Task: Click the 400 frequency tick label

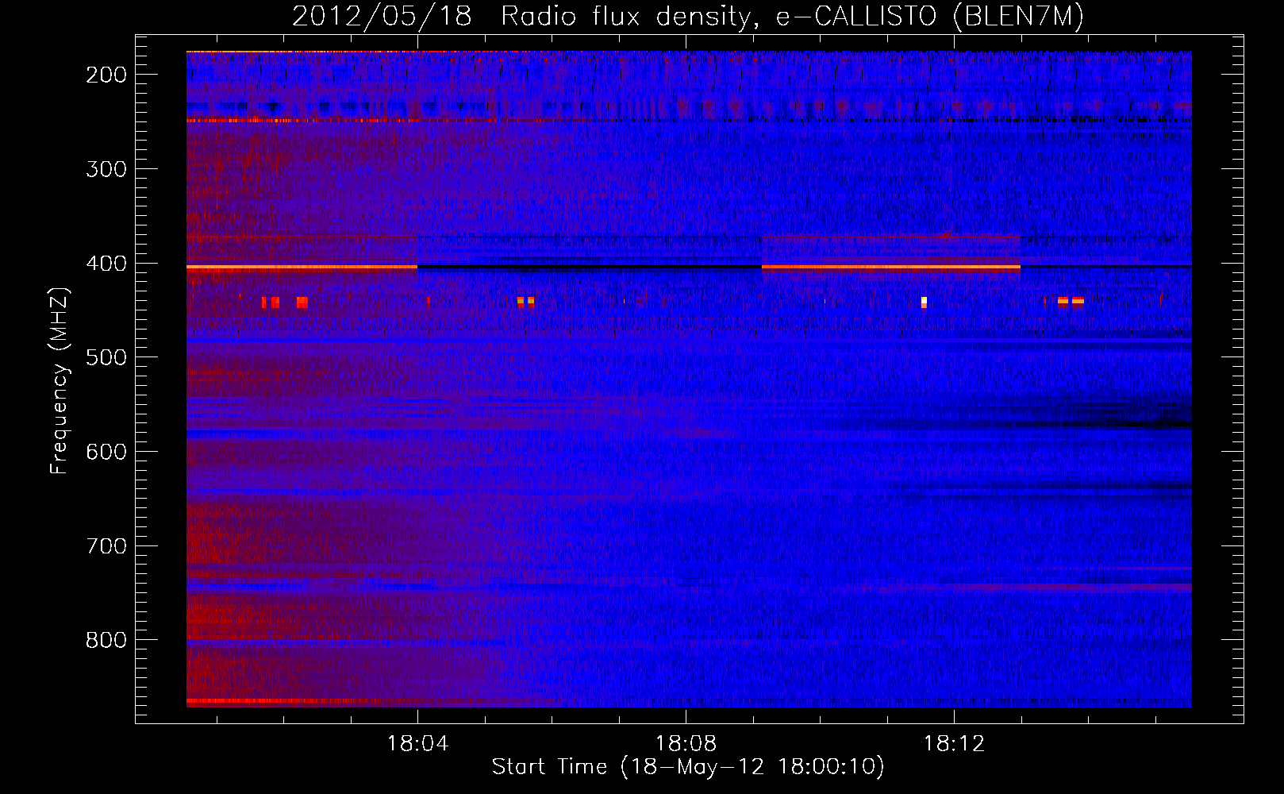Action: 106,263
